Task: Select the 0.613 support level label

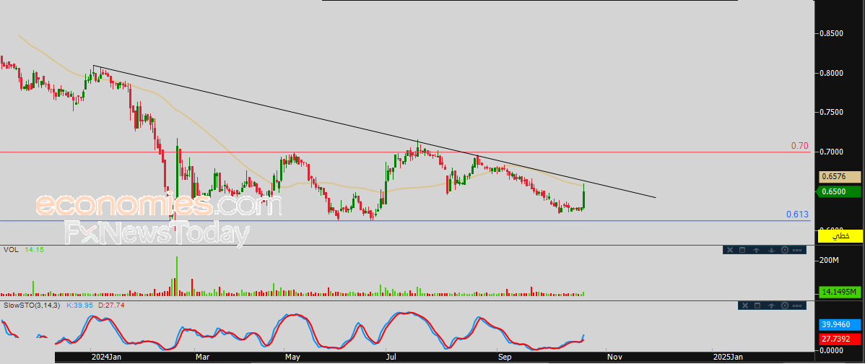Action: pyautogui.click(x=797, y=214)
